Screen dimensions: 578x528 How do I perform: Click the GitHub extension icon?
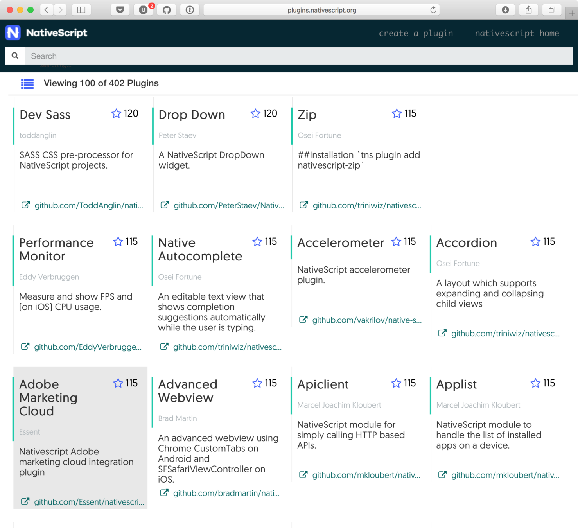tap(167, 10)
